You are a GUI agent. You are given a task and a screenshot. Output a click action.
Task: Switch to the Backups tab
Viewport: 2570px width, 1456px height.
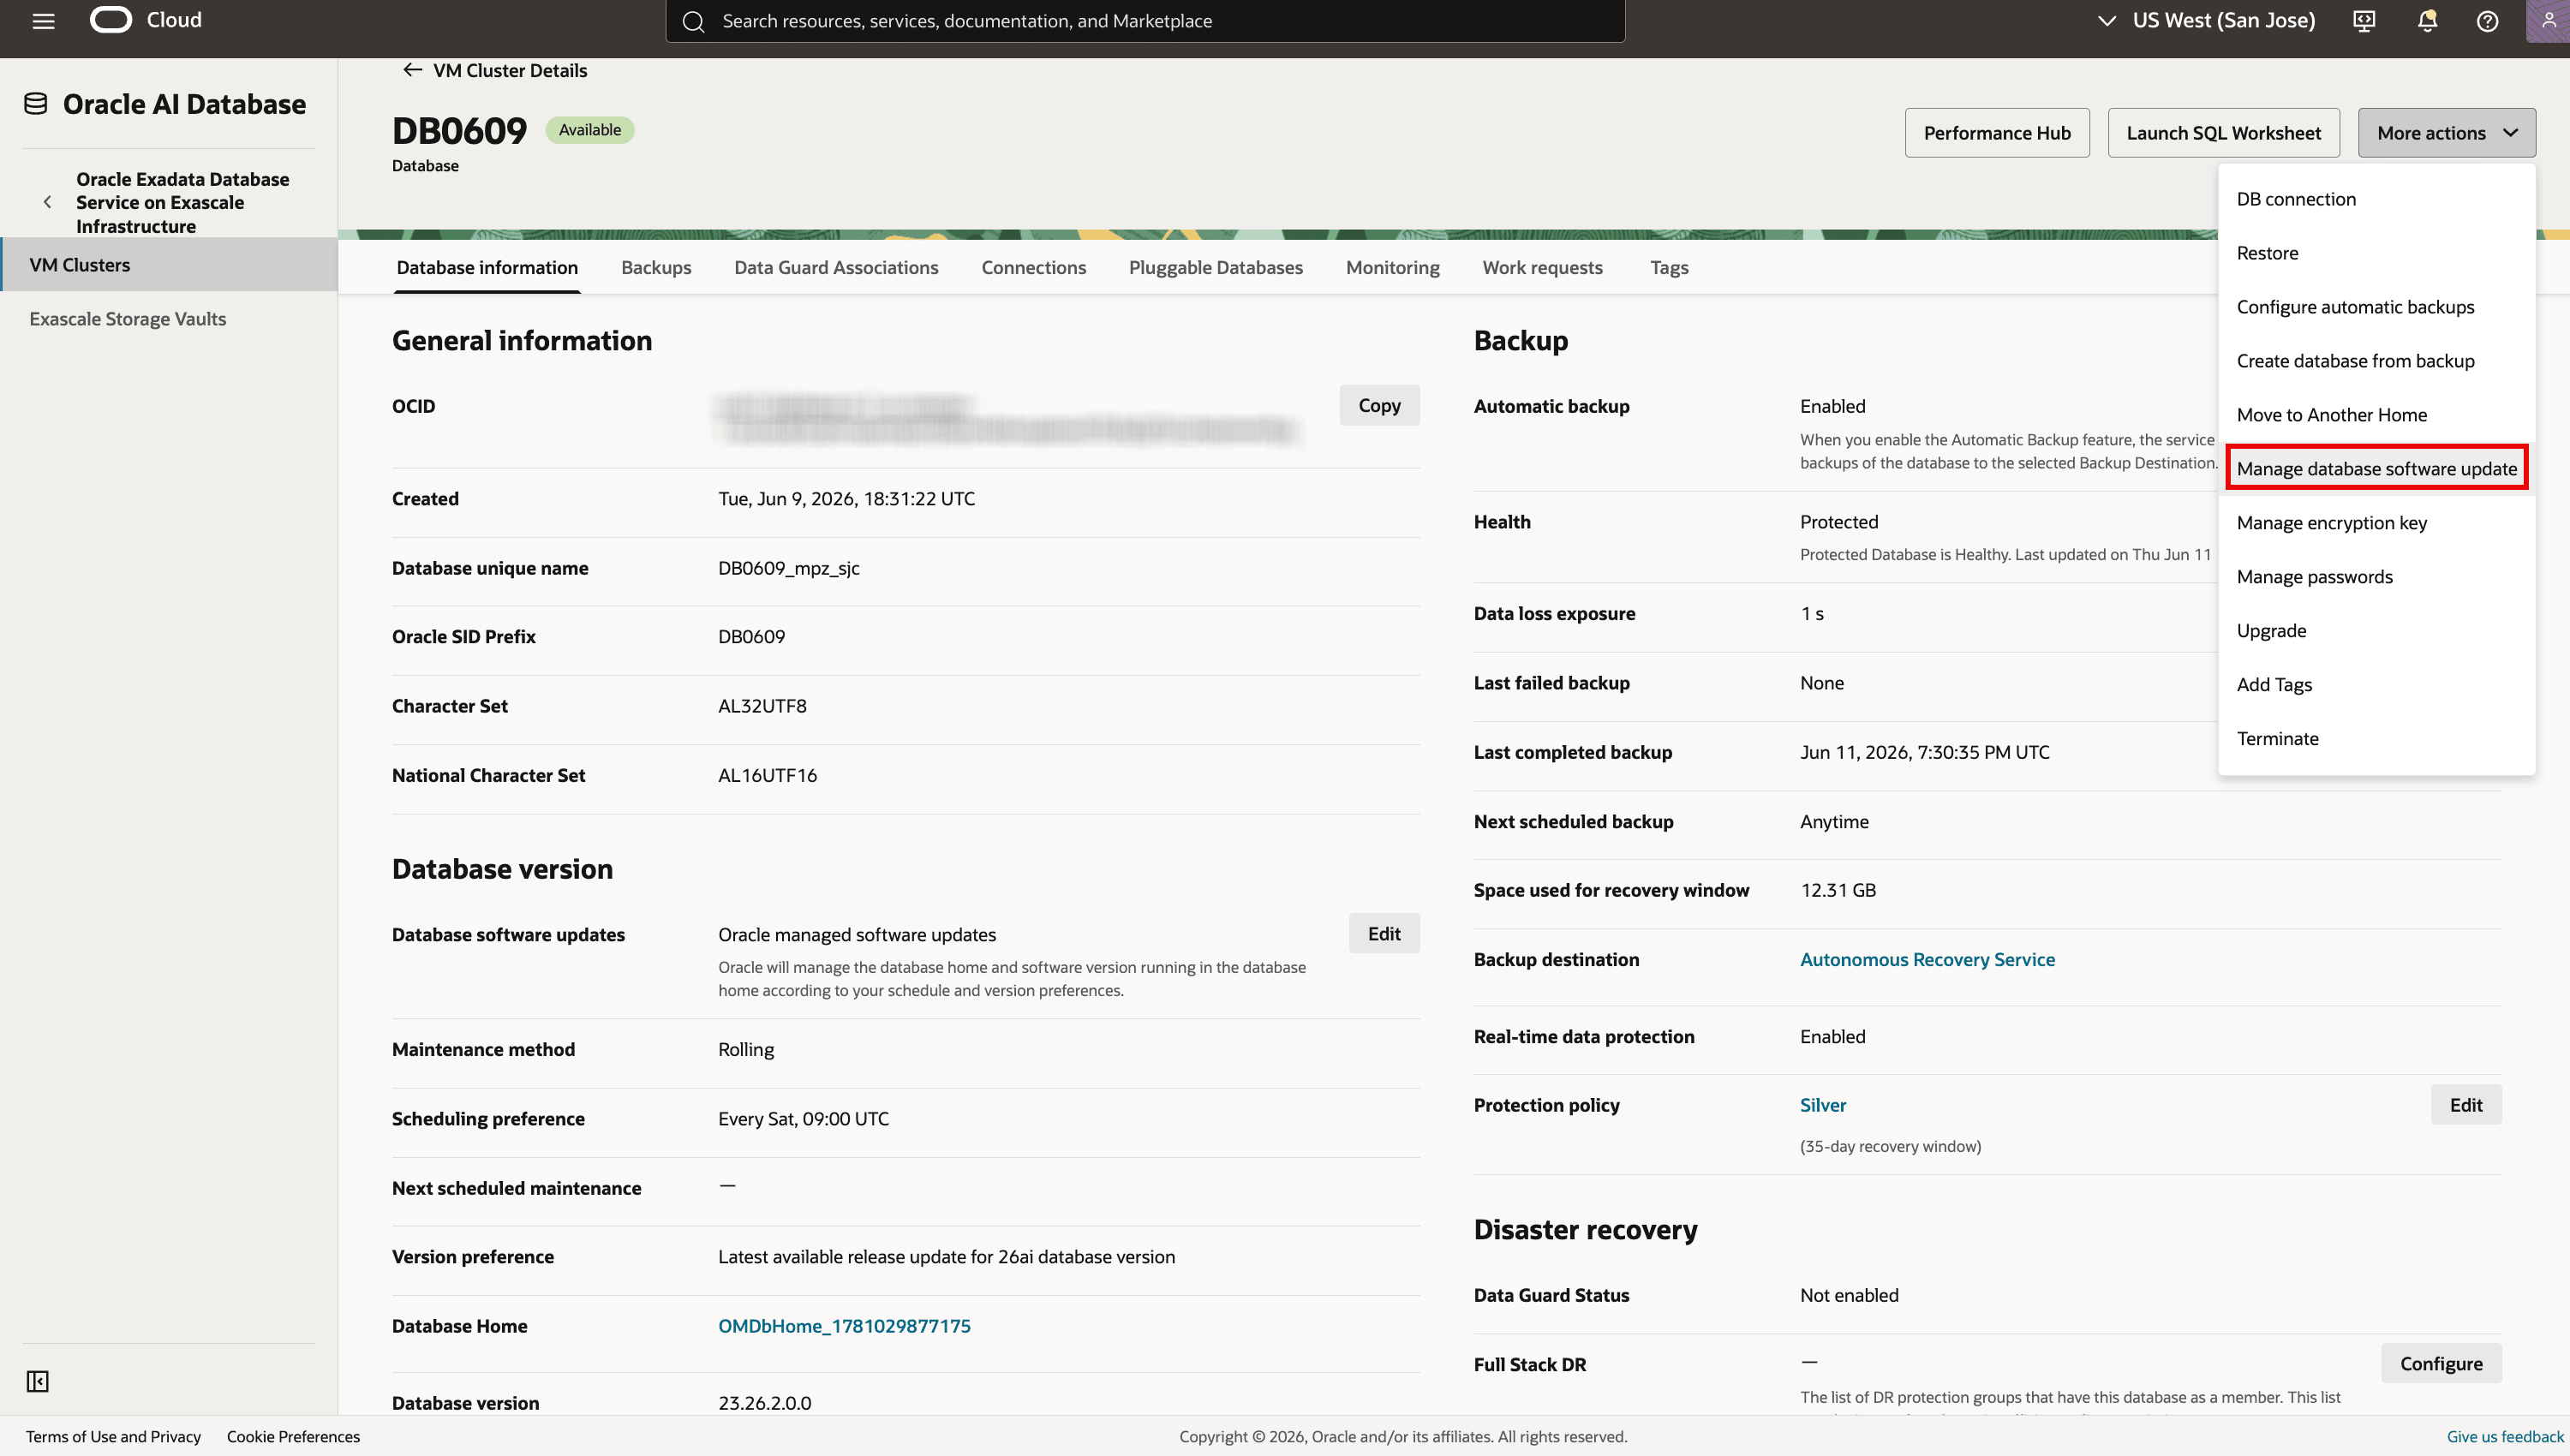click(656, 267)
